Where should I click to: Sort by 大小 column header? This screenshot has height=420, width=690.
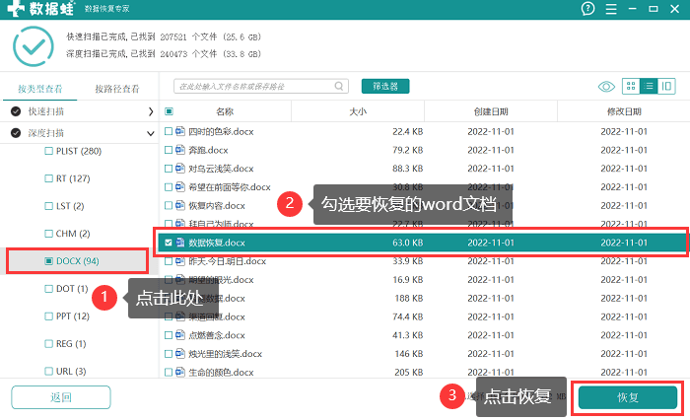point(358,111)
